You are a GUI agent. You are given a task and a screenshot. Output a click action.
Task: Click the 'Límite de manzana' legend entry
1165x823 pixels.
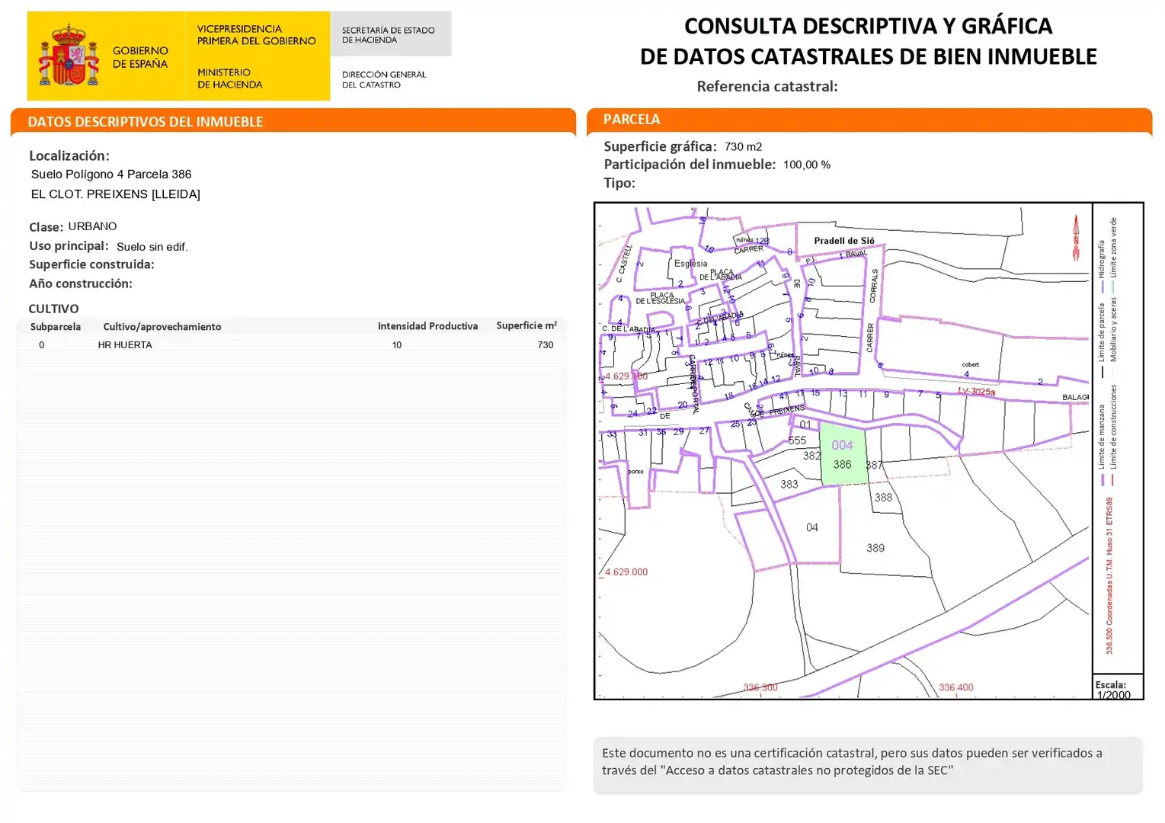pos(1102,444)
